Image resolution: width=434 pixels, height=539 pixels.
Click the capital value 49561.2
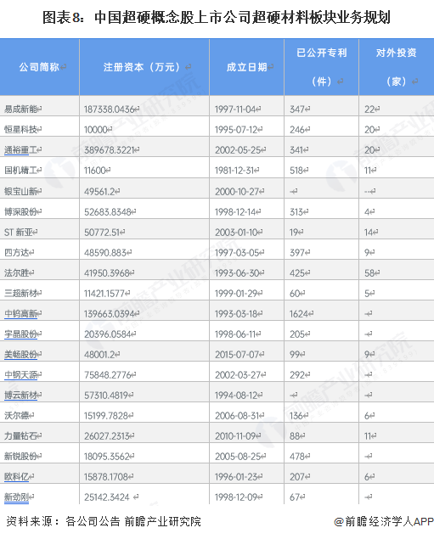(99, 191)
